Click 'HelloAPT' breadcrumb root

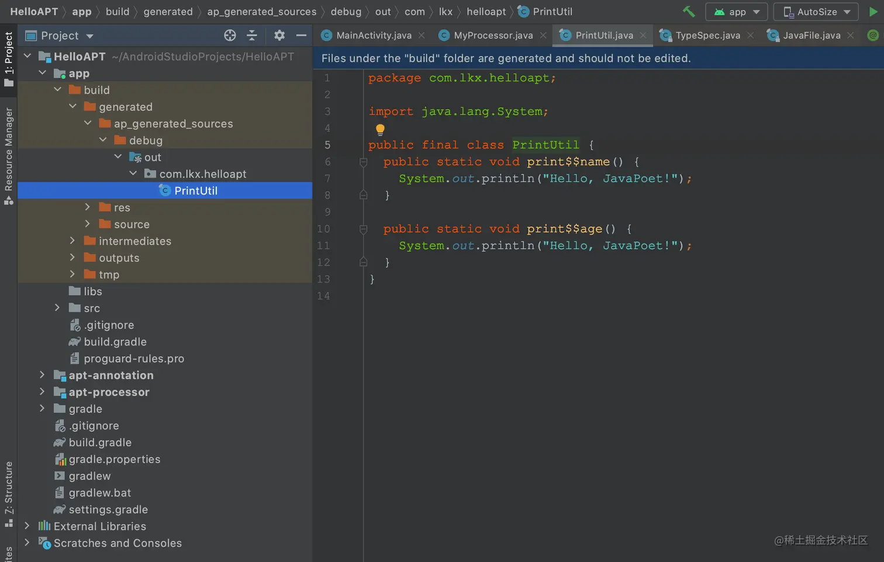[34, 12]
